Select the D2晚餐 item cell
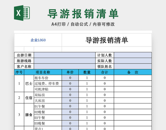166x130 pixels. [48, 112]
